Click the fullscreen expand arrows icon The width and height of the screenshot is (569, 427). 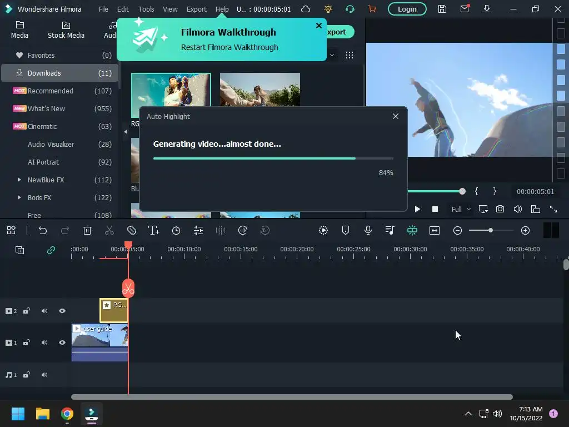point(553,209)
